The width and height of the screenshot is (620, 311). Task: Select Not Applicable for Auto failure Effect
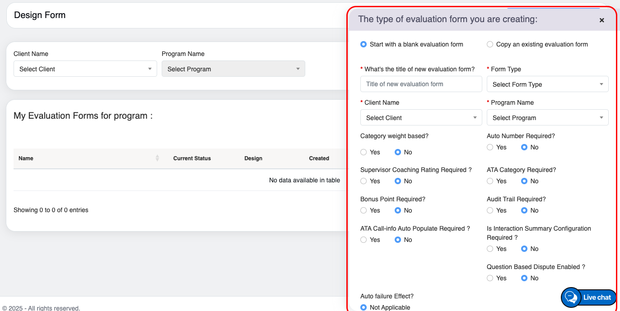click(364, 307)
